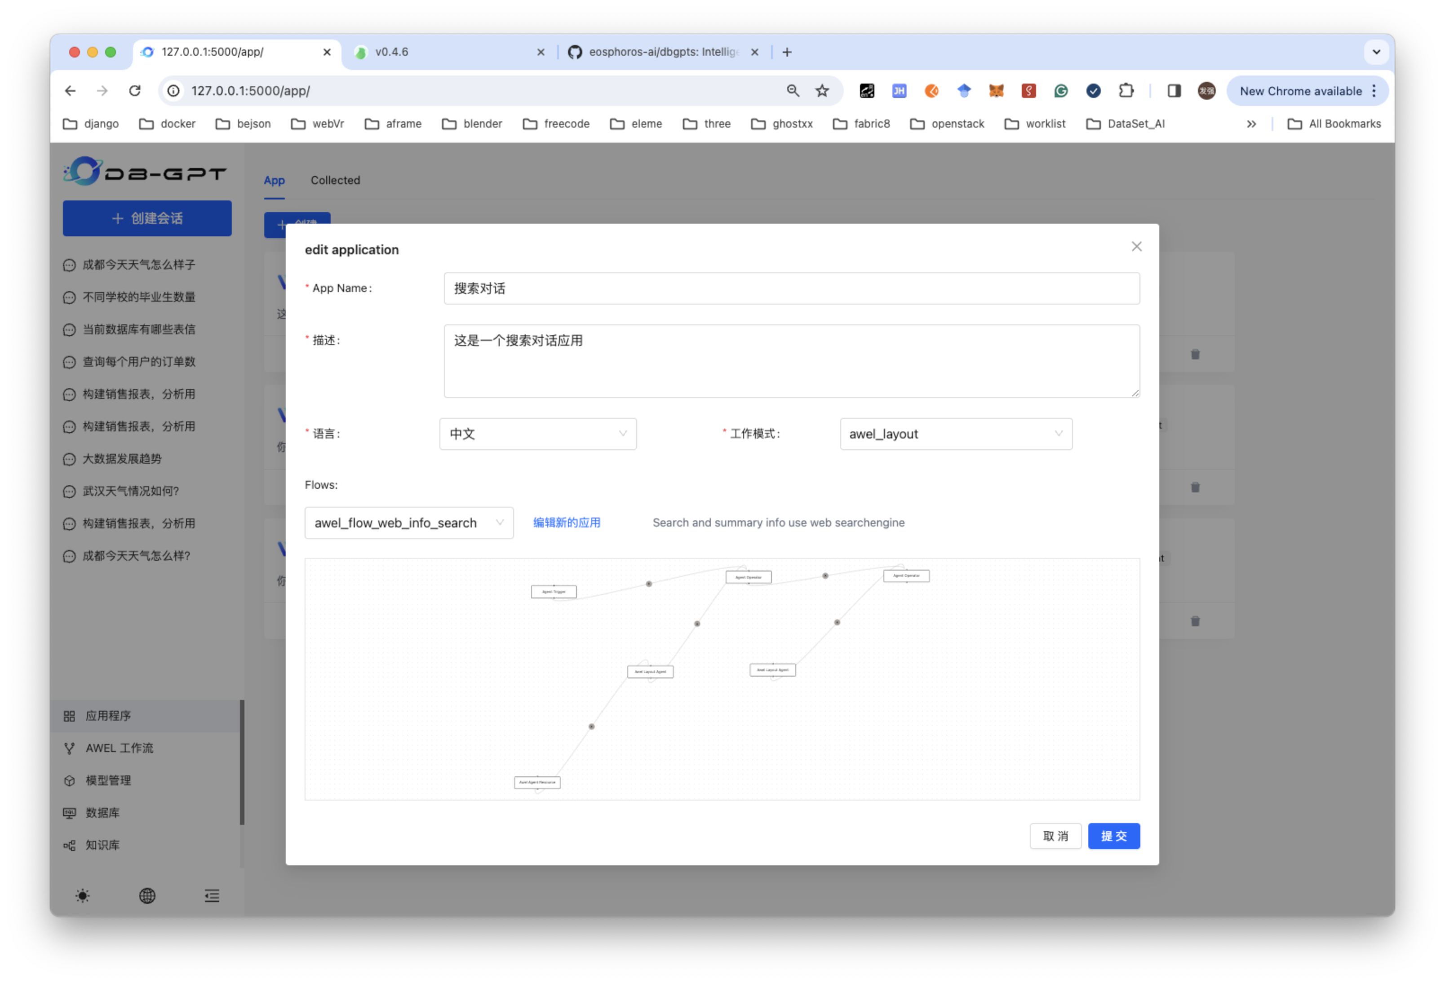The width and height of the screenshot is (1445, 983).
Task: Expand the 工作模式 awel_layout dropdown
Action: click(x=956, y=434)
